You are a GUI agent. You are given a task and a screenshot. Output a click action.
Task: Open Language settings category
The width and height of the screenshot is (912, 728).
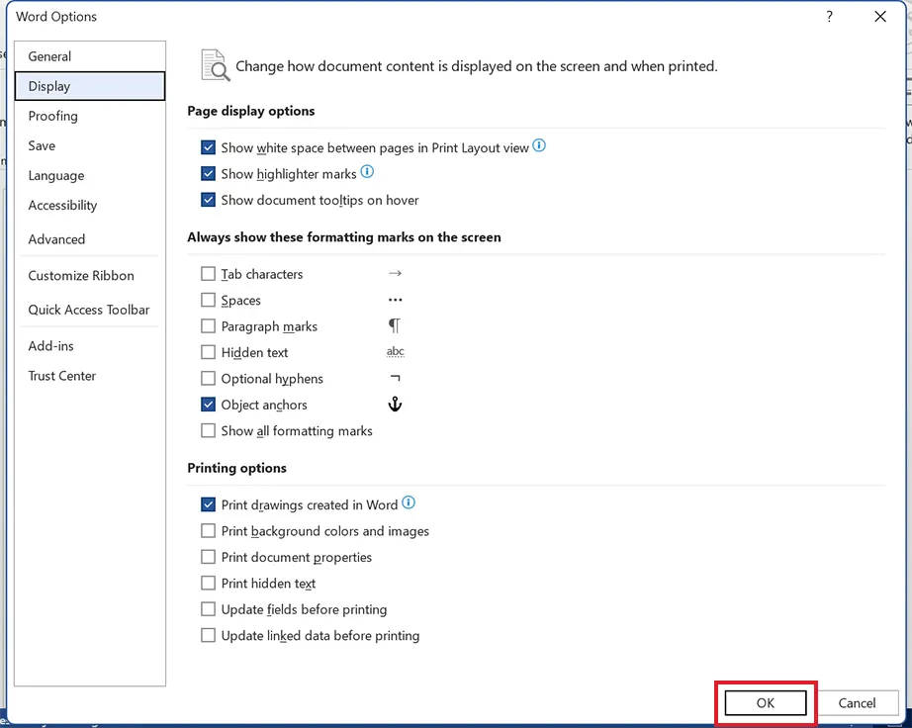click(90, 175)
